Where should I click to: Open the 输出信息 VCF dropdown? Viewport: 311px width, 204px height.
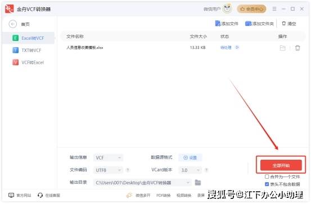[x=108, y=157]
